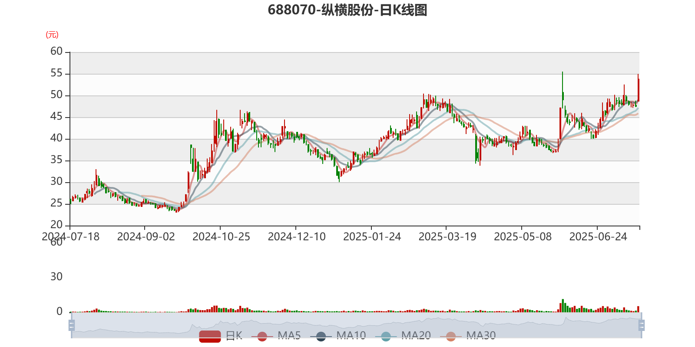This screenshot has height=347, width=695.
Task: Click the 2024-09-02 date axis label
Action: [x=146, y=237]
